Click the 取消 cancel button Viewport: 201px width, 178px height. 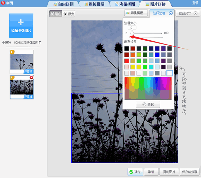click(151, 172)
